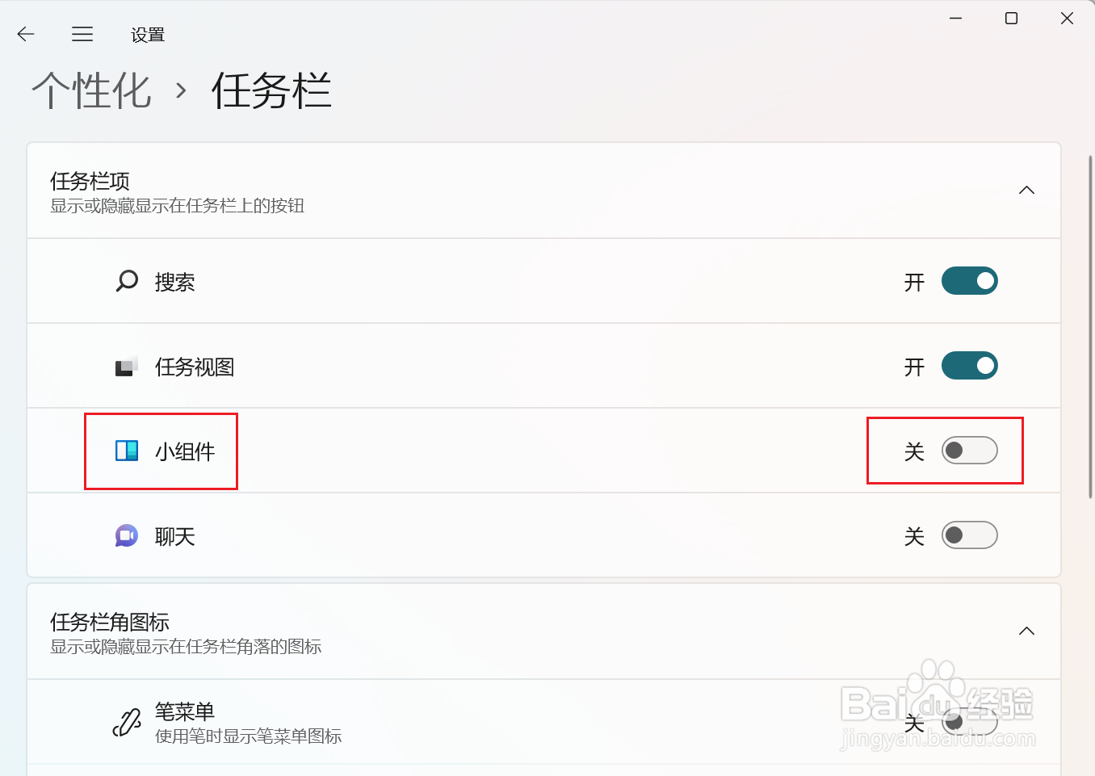Enable the 小组件 toggle
Viewport: 1095px width, 776px height.
969,451
